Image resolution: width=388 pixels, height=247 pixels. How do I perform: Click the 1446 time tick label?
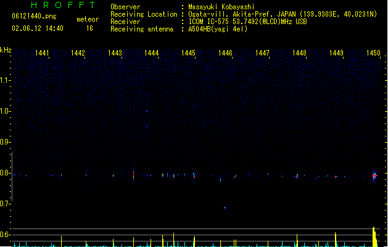click(x=225, y=53)
